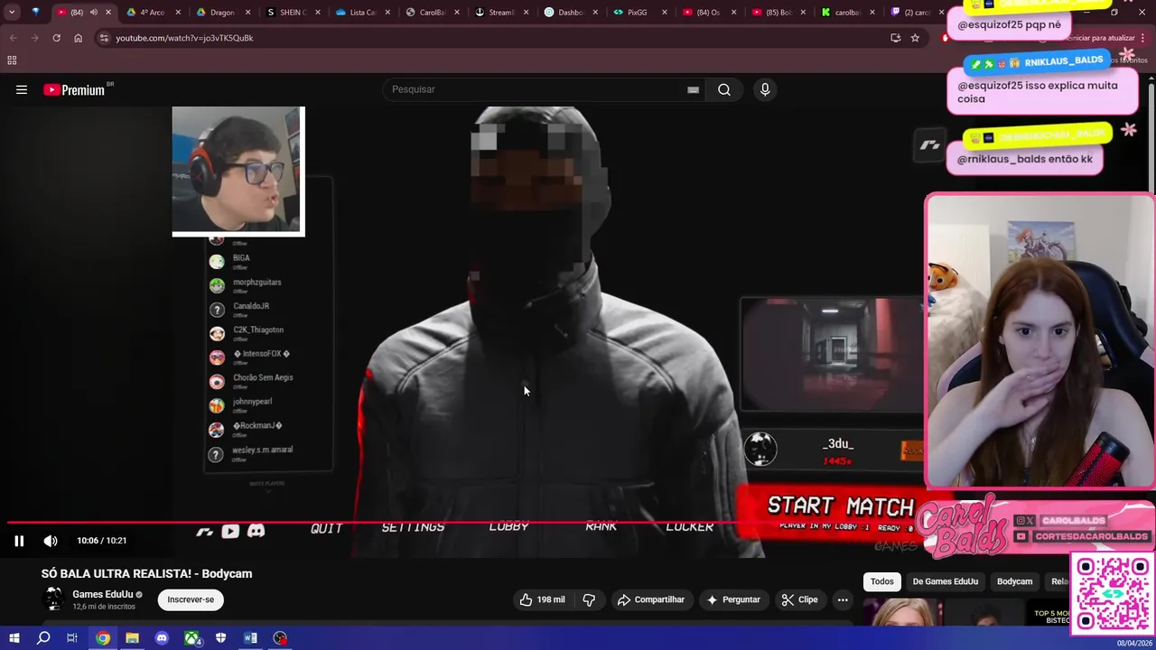Open Discord from the taskbar

pos(162,638)
